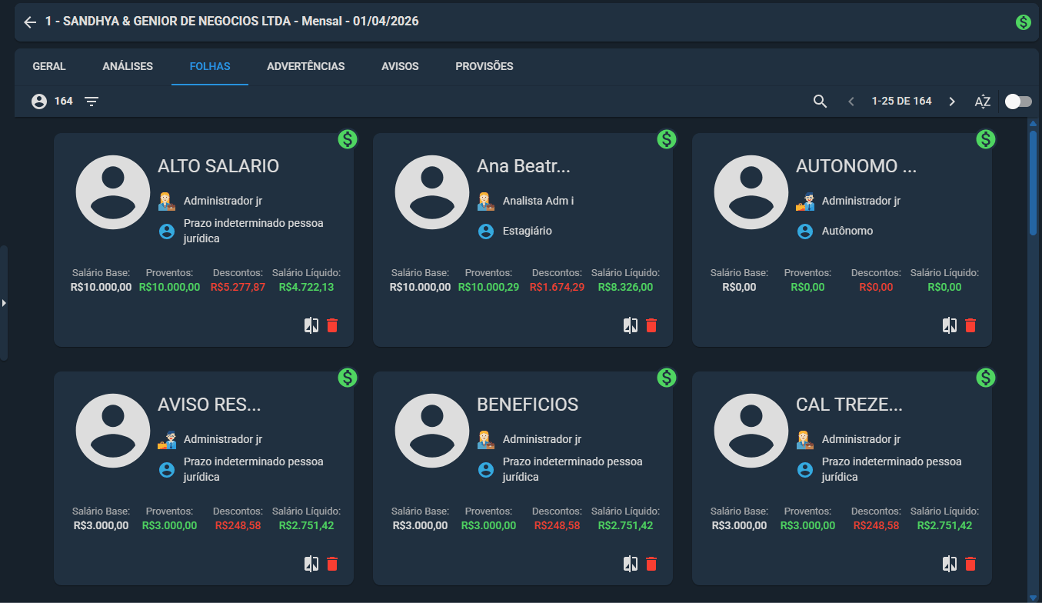The height and width of the screenshot is (603, 1042).
Task: Click earnings value R$10.000,29
Action: click(490, 288)
